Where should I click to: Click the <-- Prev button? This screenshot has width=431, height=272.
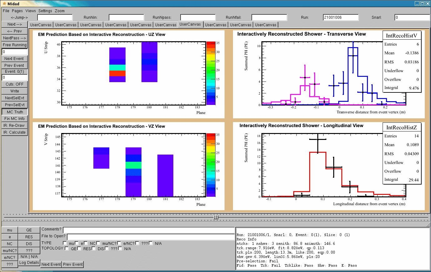click(x=15, y=31)
